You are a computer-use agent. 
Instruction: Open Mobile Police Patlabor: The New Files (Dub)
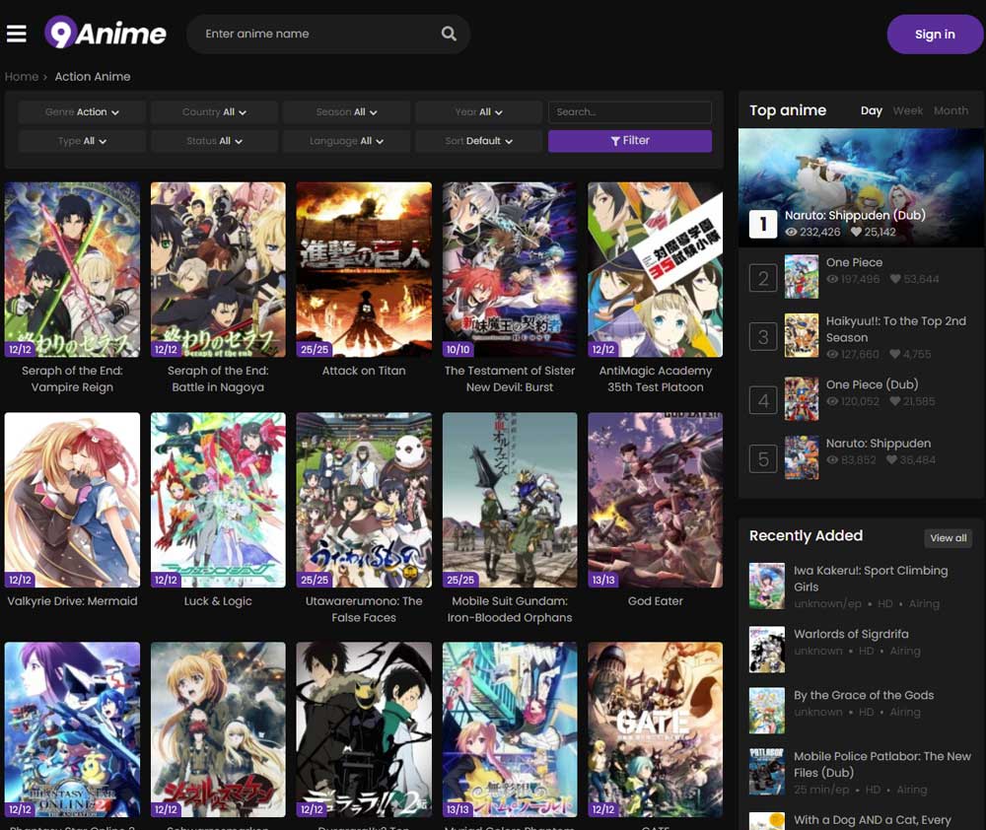tap(881, 765)
